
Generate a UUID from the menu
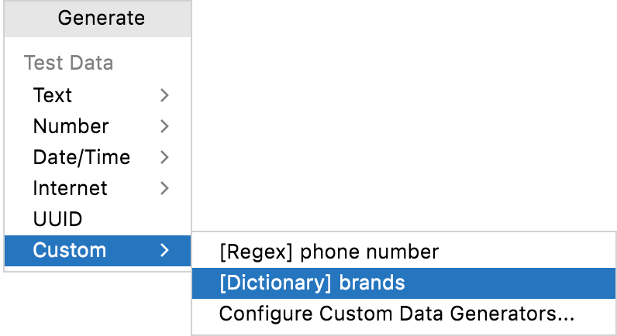click(98, 219)
